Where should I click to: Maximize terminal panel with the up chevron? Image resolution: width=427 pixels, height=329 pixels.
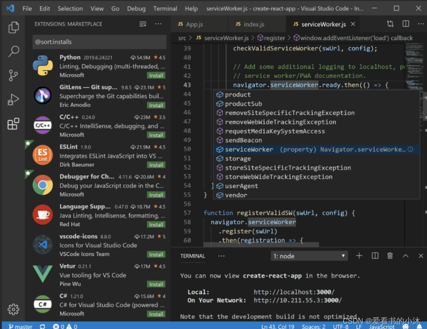[405, 256]
